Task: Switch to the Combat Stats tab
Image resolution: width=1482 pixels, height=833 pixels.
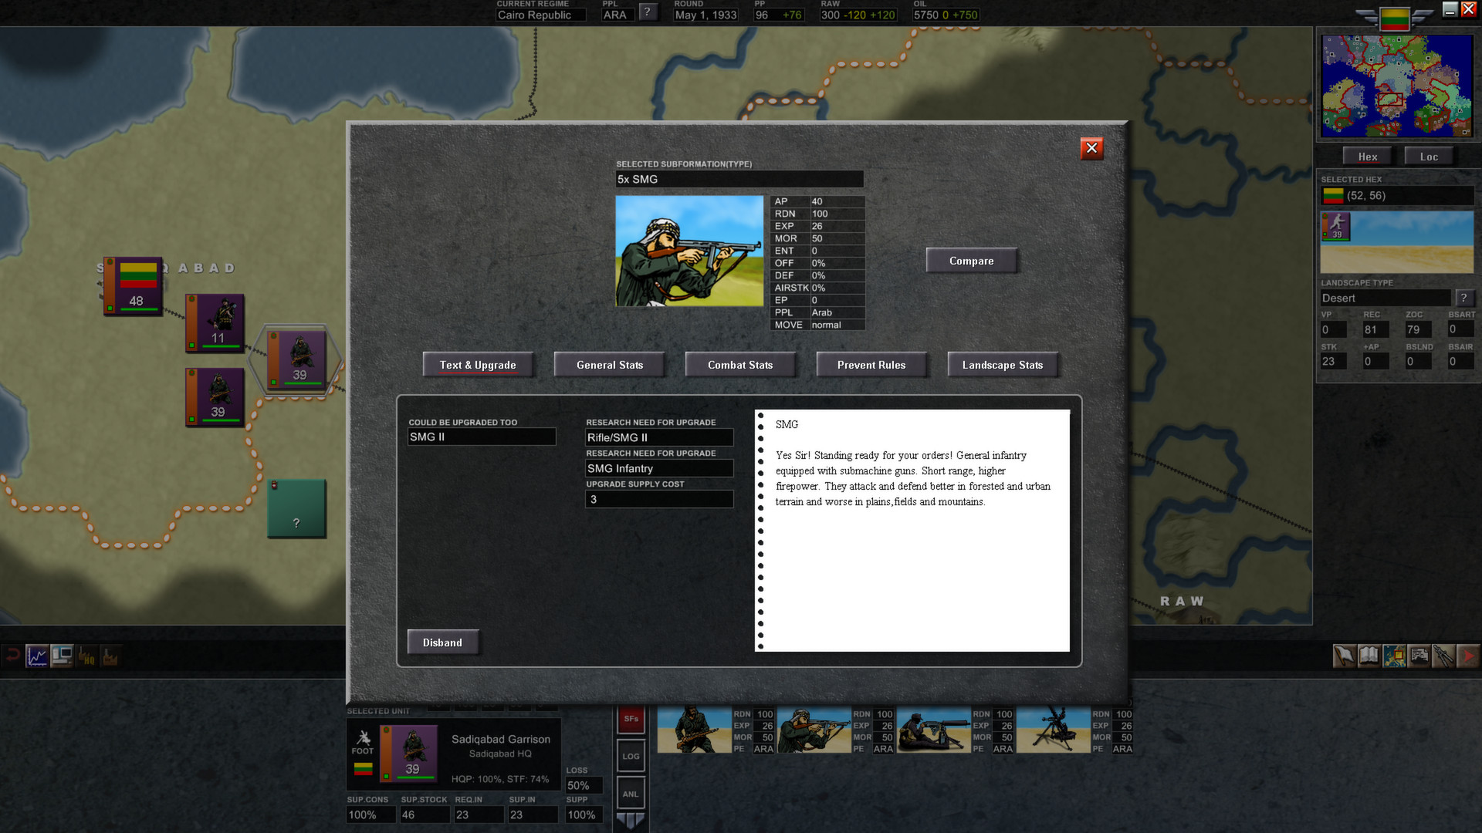Action: click(x=740, y=364)
